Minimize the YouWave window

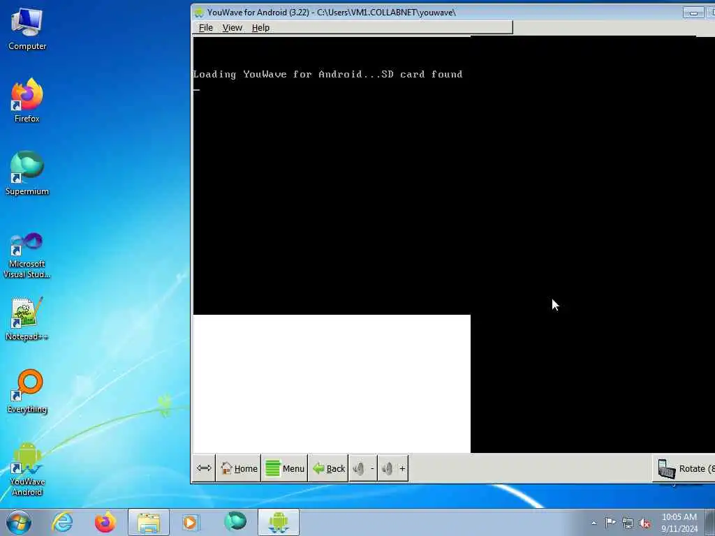pos(693,13)
